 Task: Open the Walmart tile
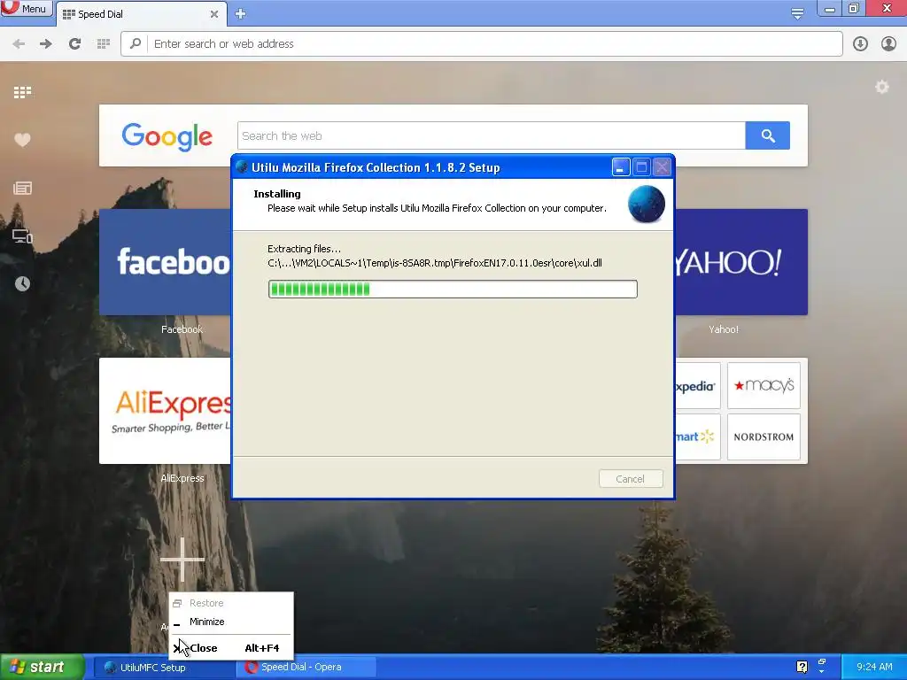[698, 437]
